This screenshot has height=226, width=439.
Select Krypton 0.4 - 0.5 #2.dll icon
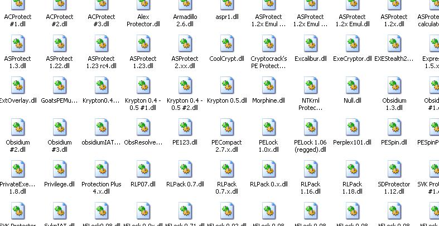click(185, 86)
